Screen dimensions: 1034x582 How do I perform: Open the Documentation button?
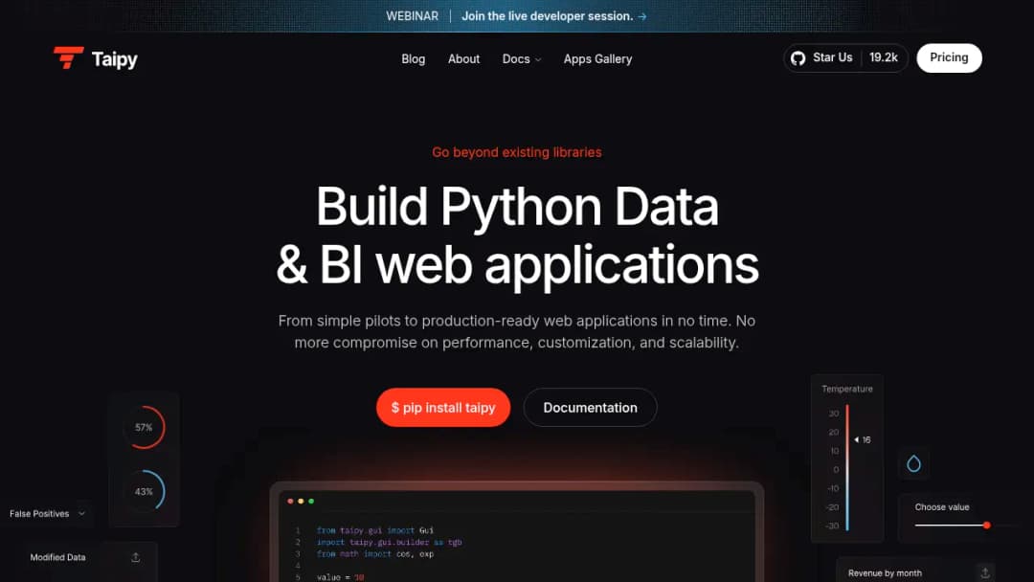tap(590, 408)
